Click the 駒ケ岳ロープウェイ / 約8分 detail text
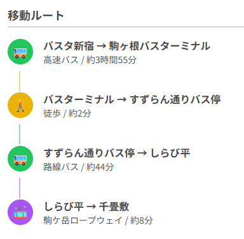 (x=98, y=221)
